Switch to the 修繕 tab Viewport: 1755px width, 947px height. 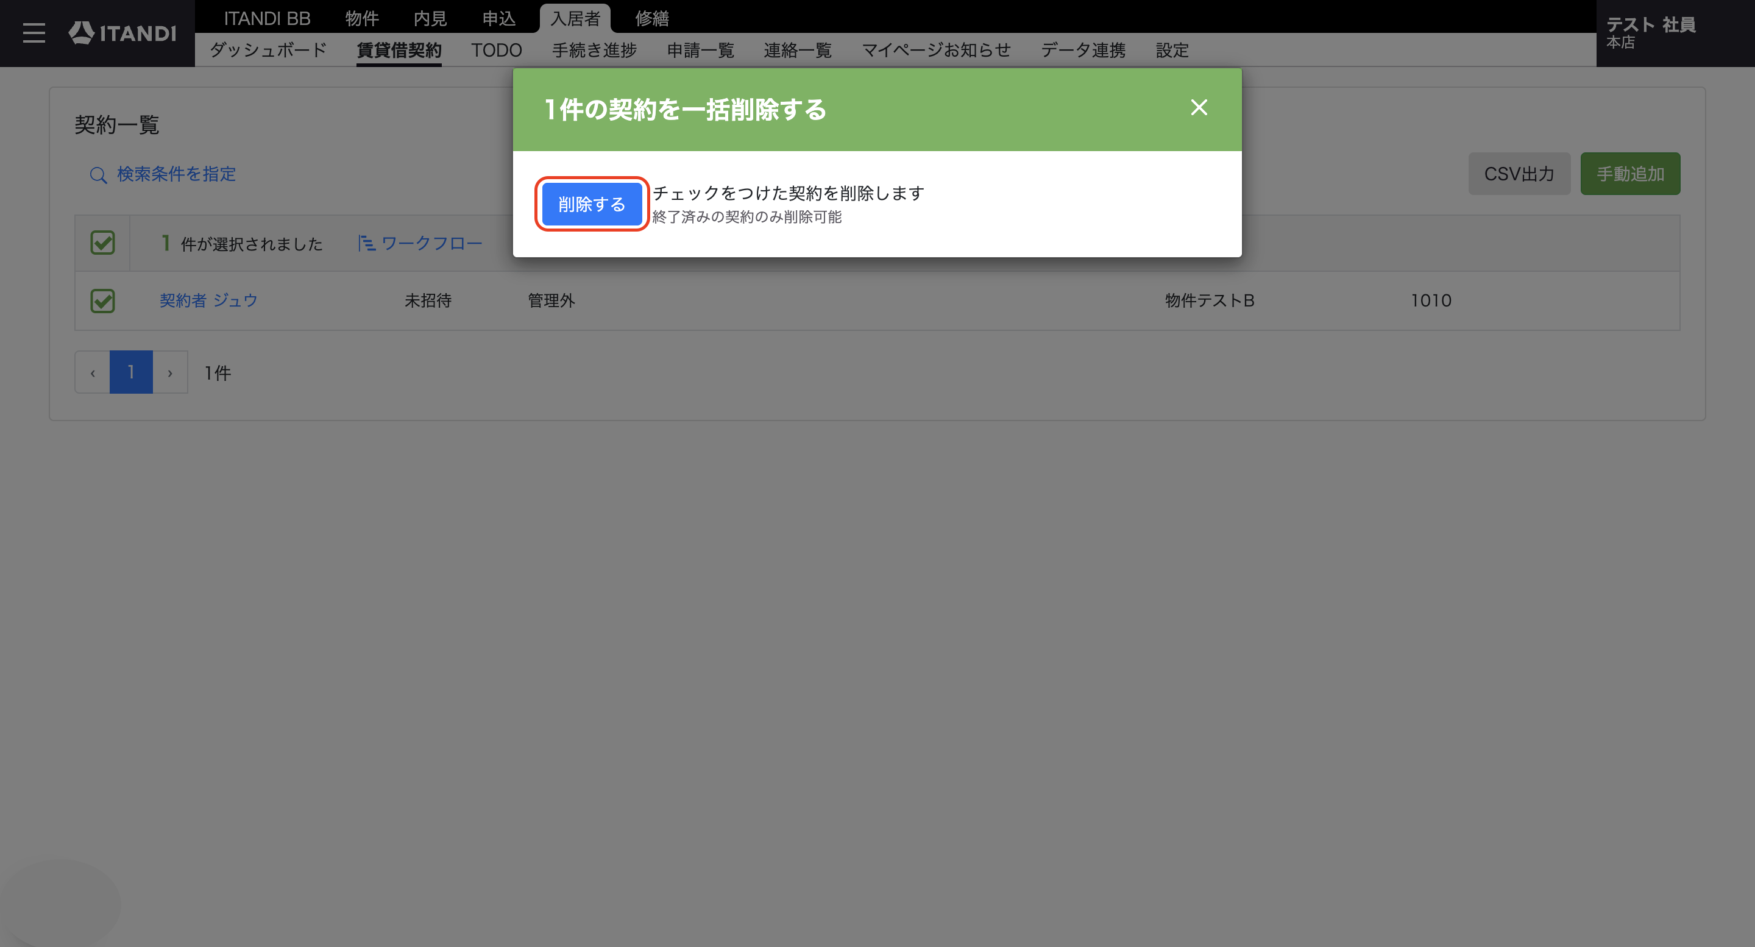pos(652,18)
